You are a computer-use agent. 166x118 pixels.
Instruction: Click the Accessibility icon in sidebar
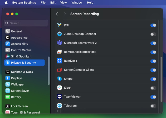[8, 44]
